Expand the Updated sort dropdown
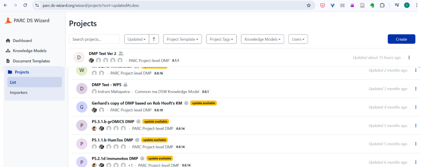This screenshot has width=421, height=167. click(136, 39)
